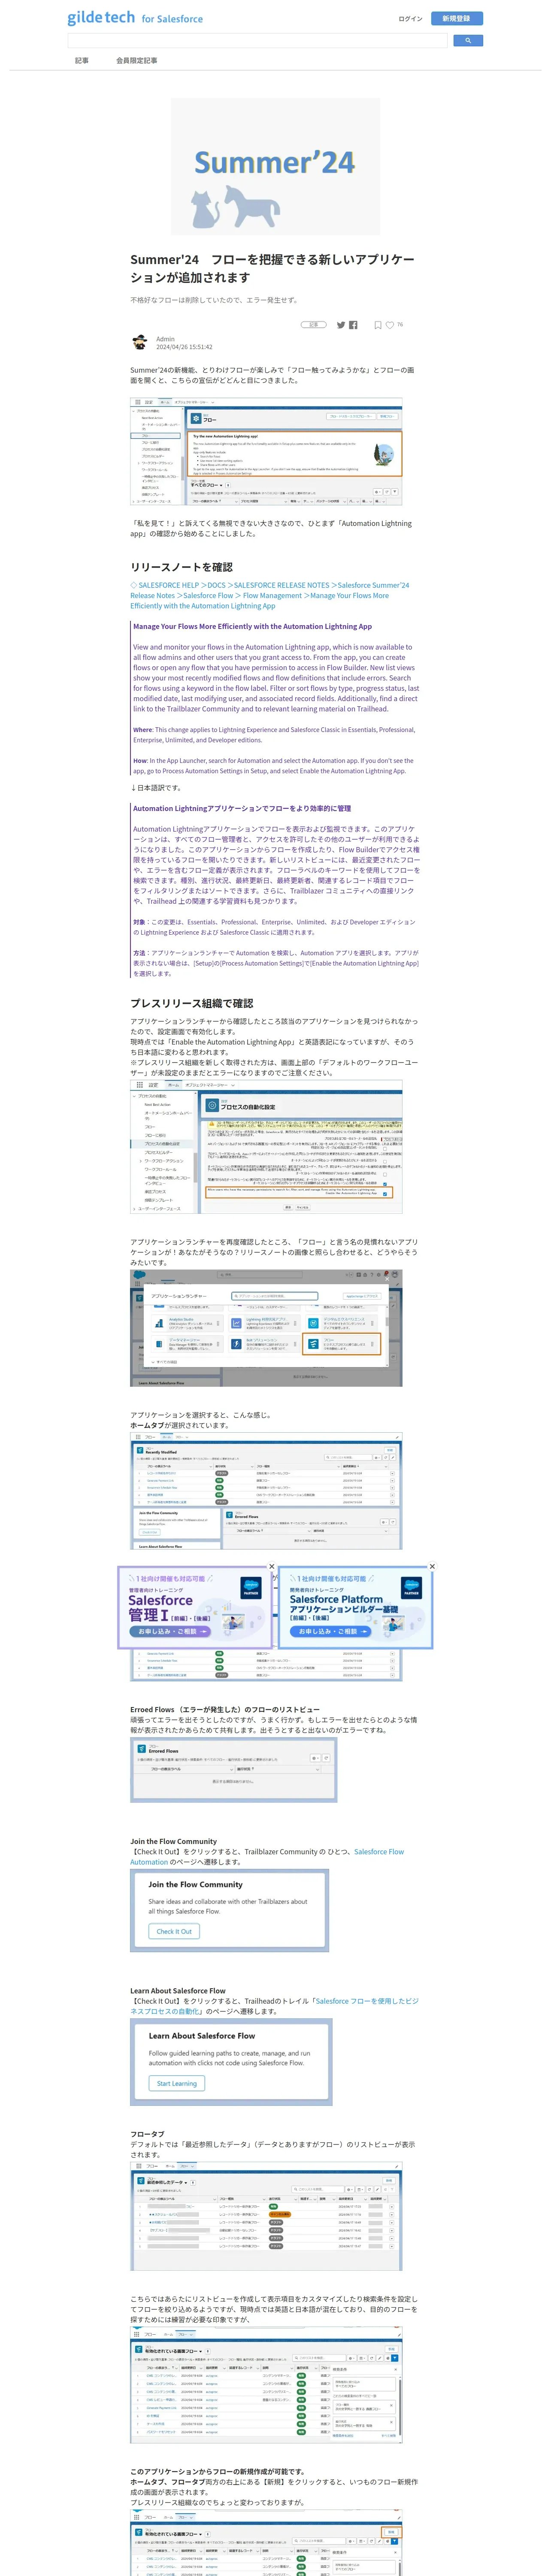Like the article with the heart icon
This screenshot has width=551, height=2576.
(x=390, y=325)
